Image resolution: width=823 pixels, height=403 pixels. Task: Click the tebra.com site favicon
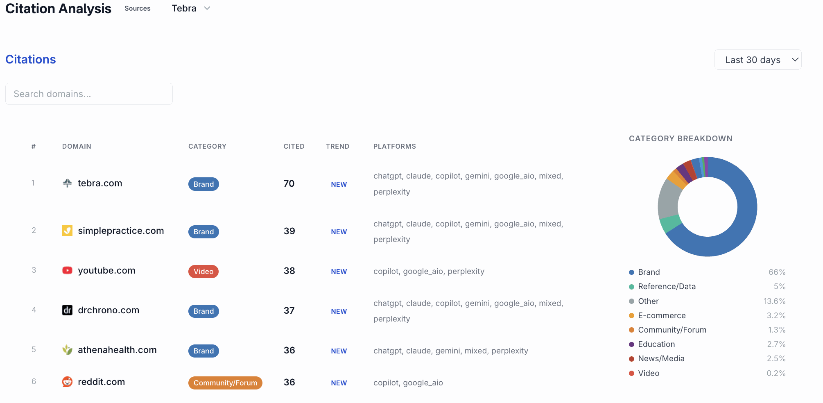point(67,183)
